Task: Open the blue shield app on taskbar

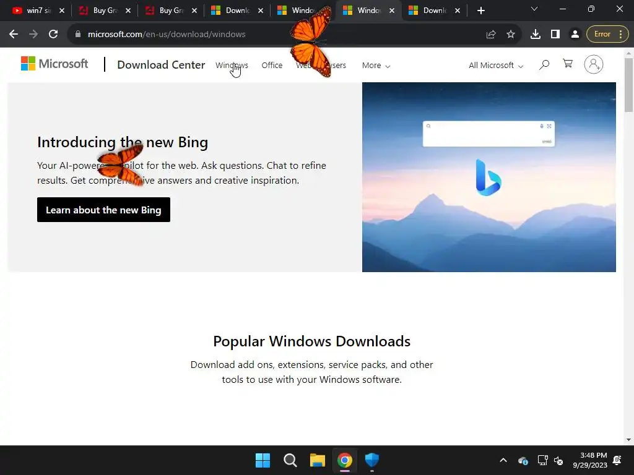Action: (372, 460)
